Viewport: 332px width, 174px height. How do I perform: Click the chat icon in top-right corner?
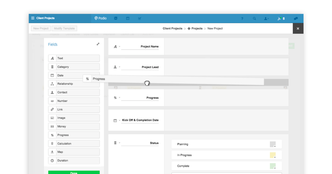(x=296, y=19)
